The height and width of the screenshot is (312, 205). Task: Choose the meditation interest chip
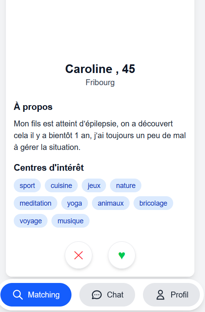coord(35,203)
